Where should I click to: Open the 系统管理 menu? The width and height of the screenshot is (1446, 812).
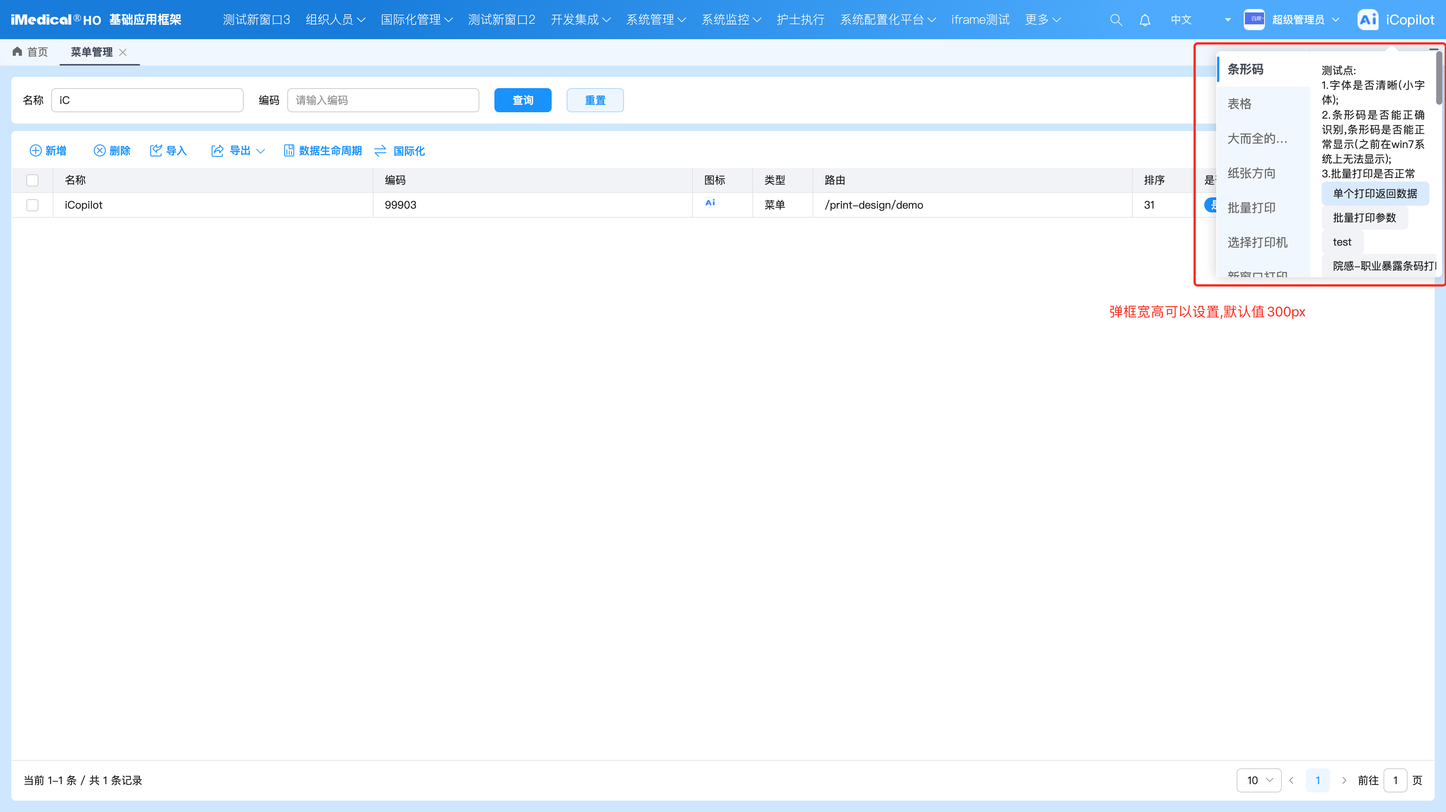pos(656,20)
